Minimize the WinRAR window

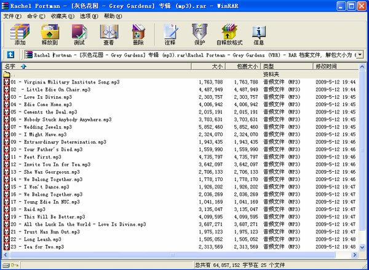[341, 6]
